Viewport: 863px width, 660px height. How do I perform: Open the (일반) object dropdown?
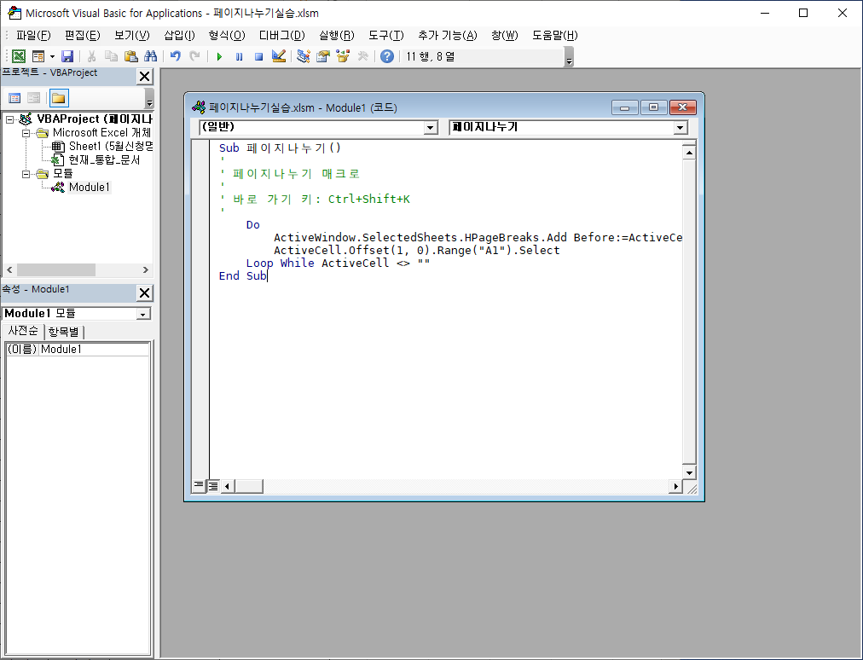[x=431, y=128]
